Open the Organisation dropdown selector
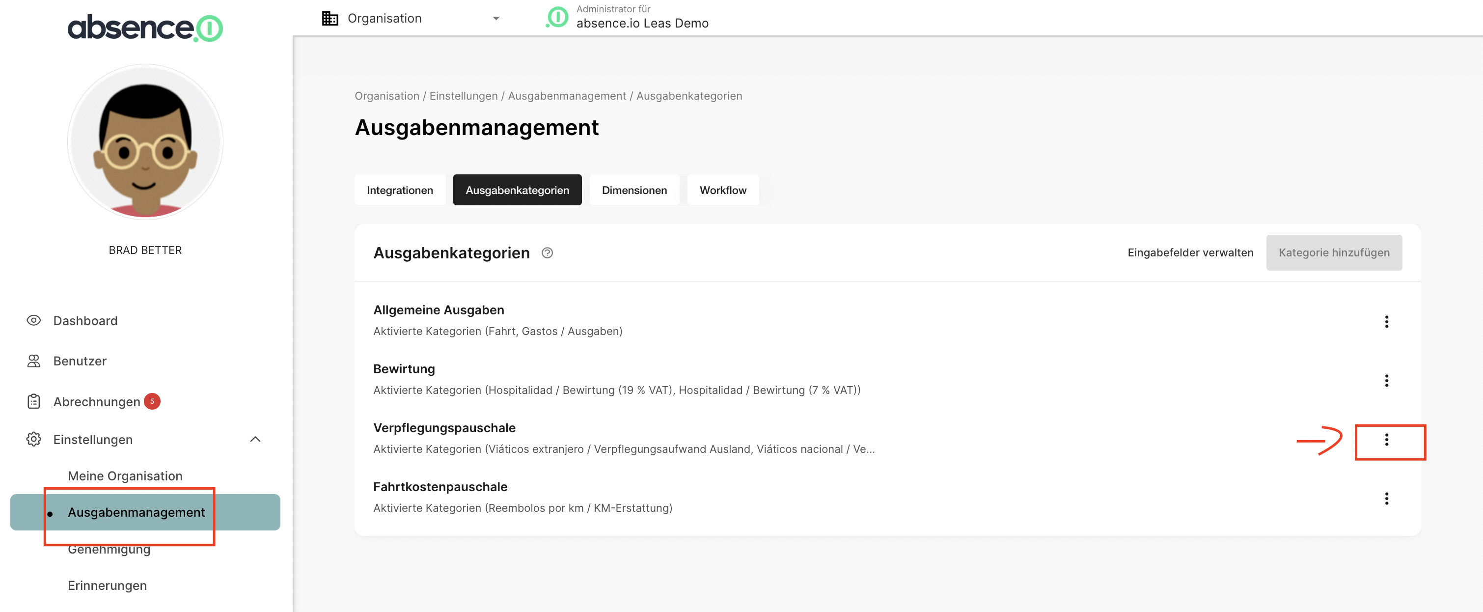 pos(411,19)
